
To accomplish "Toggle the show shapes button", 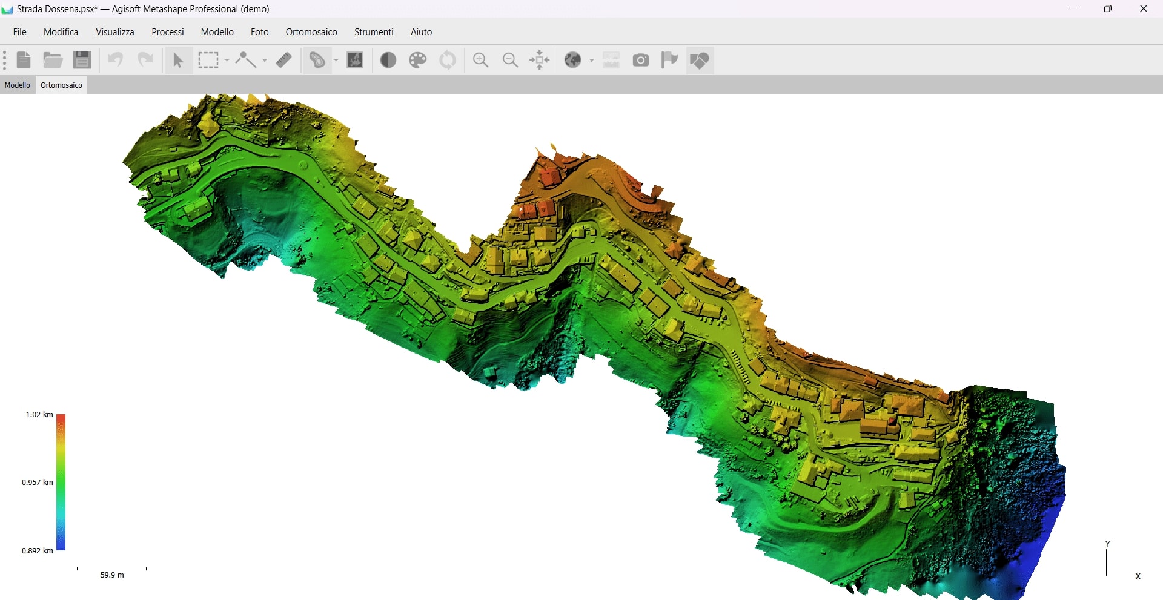I will [x=700, y=60].
